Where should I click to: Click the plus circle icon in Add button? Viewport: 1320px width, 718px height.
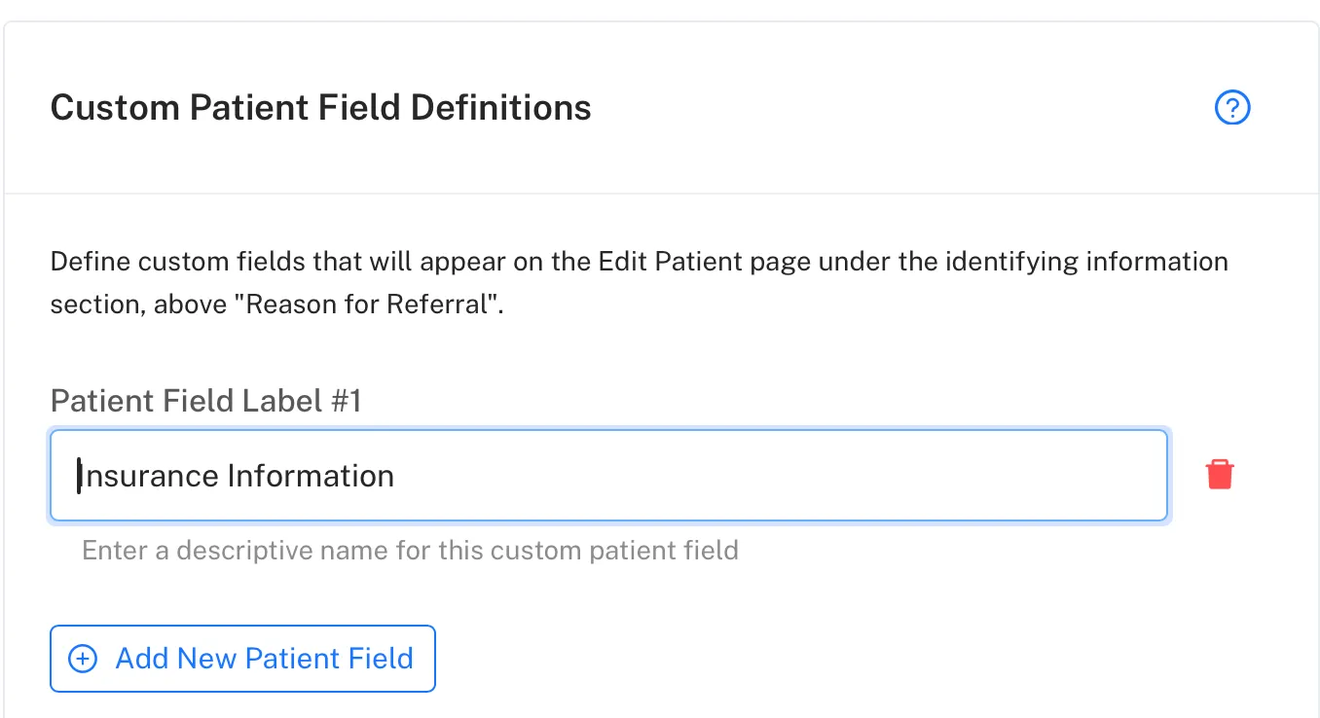coord(83,659)
